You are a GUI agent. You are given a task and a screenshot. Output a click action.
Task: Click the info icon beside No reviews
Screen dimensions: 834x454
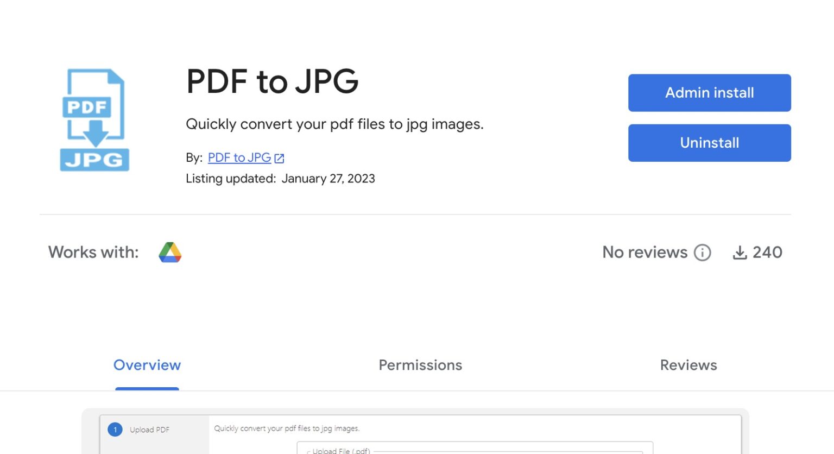coord(703,253)
